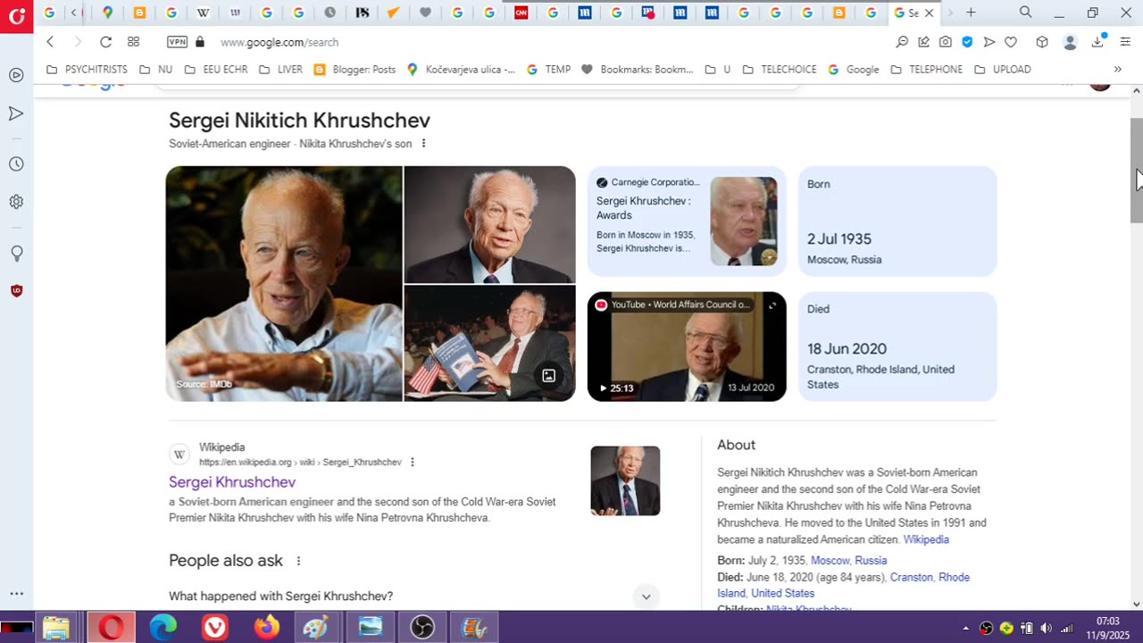
Task: Open sidebar three-dots customize menu
Action: (16, 593)
